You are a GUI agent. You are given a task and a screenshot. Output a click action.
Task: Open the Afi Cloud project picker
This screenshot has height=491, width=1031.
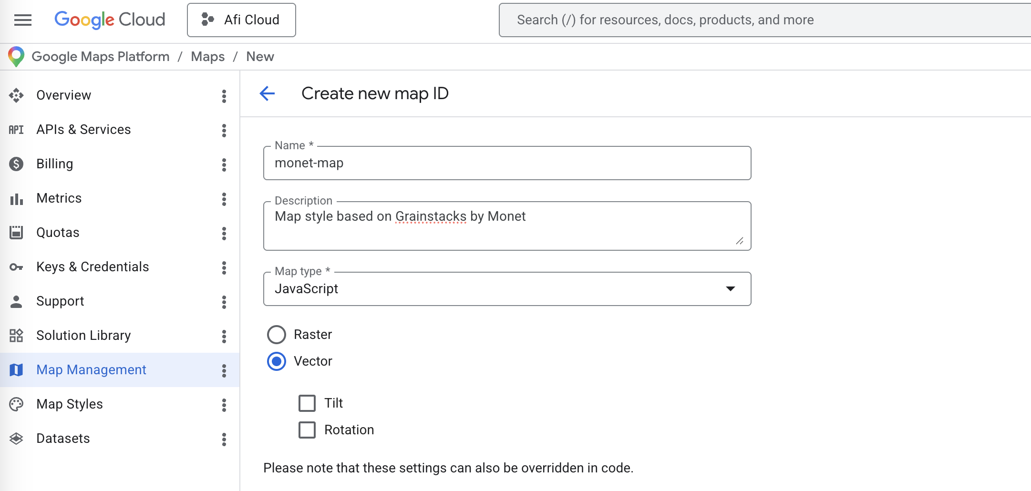point(241,20)
